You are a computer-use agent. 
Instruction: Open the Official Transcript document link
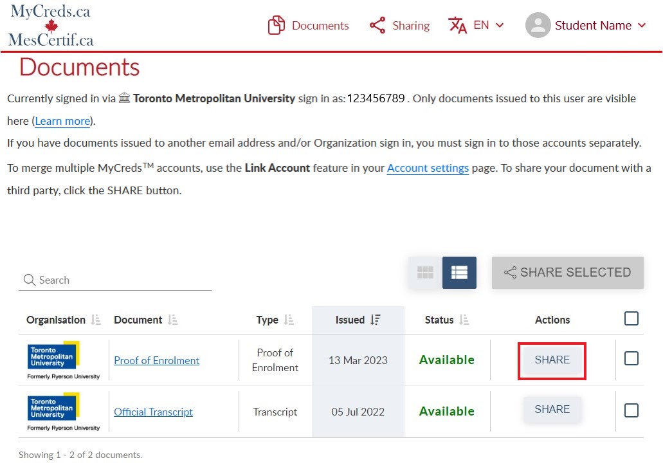[153, 412]
